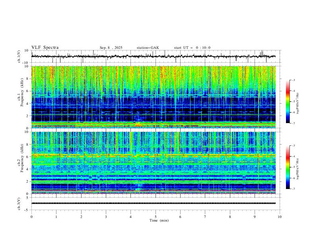Click the "ch.1(V)" waveform axis label
315x243 pixels.
point(19,56)
